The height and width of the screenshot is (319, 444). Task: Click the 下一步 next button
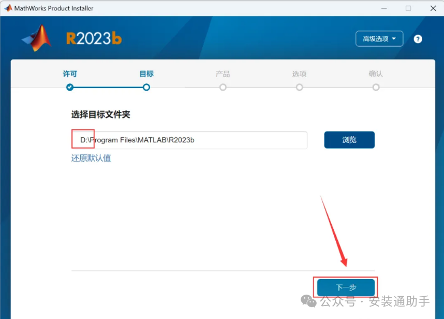pyautogui.click(x=346, y=287)
